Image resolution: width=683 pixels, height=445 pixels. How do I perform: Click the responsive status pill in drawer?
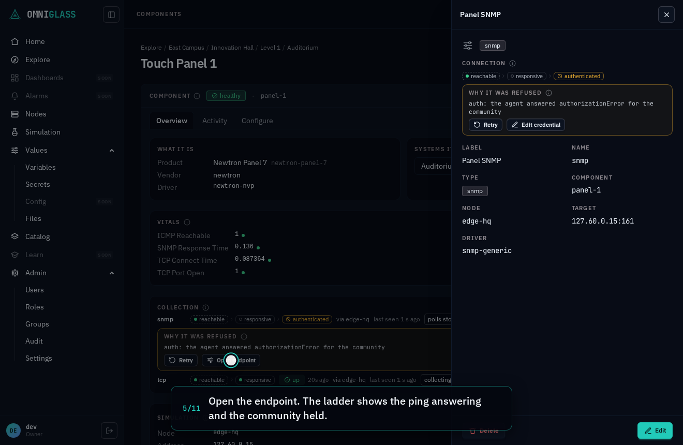click(527, 76)
